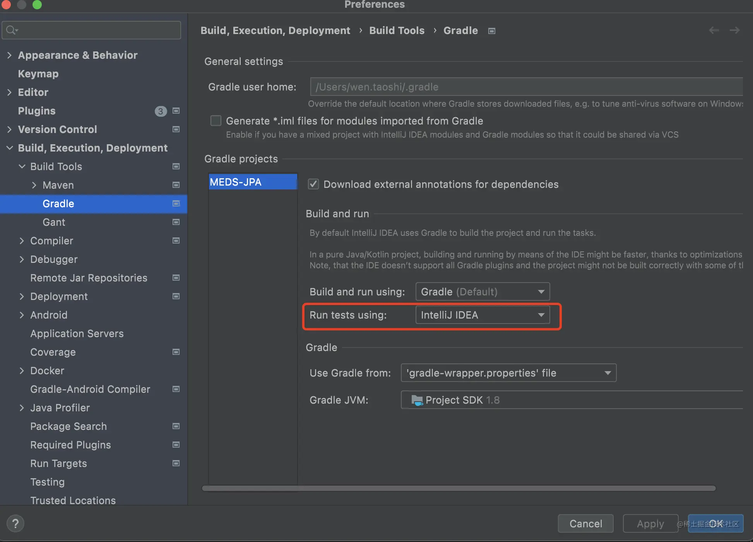Screen dimensions: 753x542
Task: Click the project-level icon on Deployment row
Action: pyautogui.click(x=176, y=297)
